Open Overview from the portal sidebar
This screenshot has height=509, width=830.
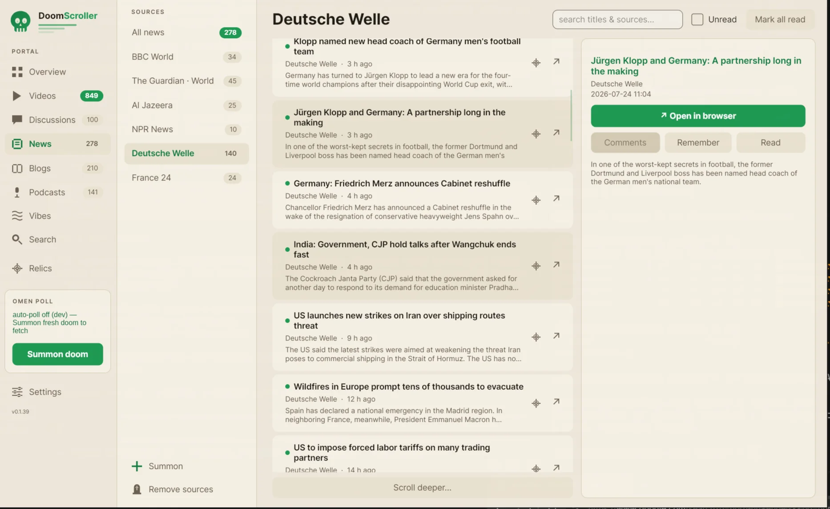[57, 72]
